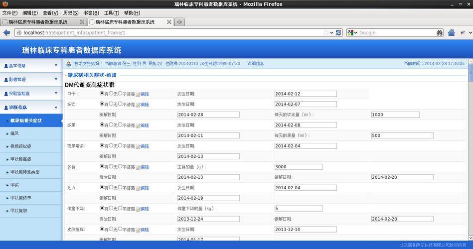Switch to the first browser tab

click(x=43, y=22)
